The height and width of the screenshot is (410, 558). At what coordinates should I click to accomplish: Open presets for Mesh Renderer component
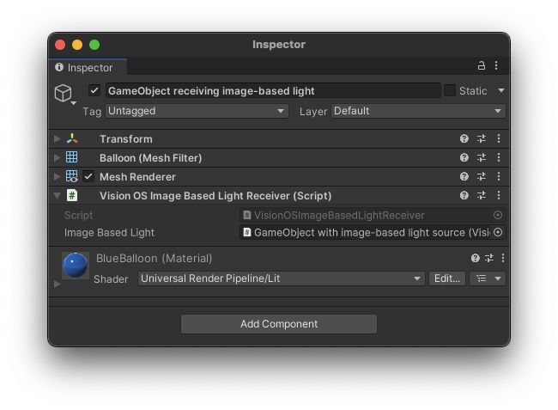tap(481, 177)
